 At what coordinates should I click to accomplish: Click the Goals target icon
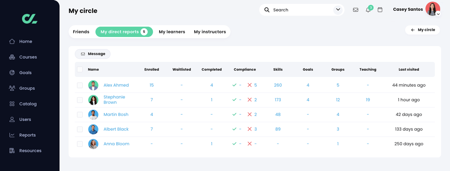12,73
